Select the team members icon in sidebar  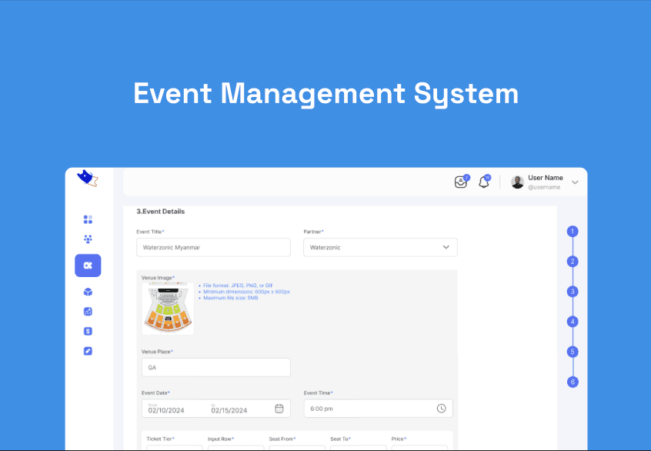point(88,239)
